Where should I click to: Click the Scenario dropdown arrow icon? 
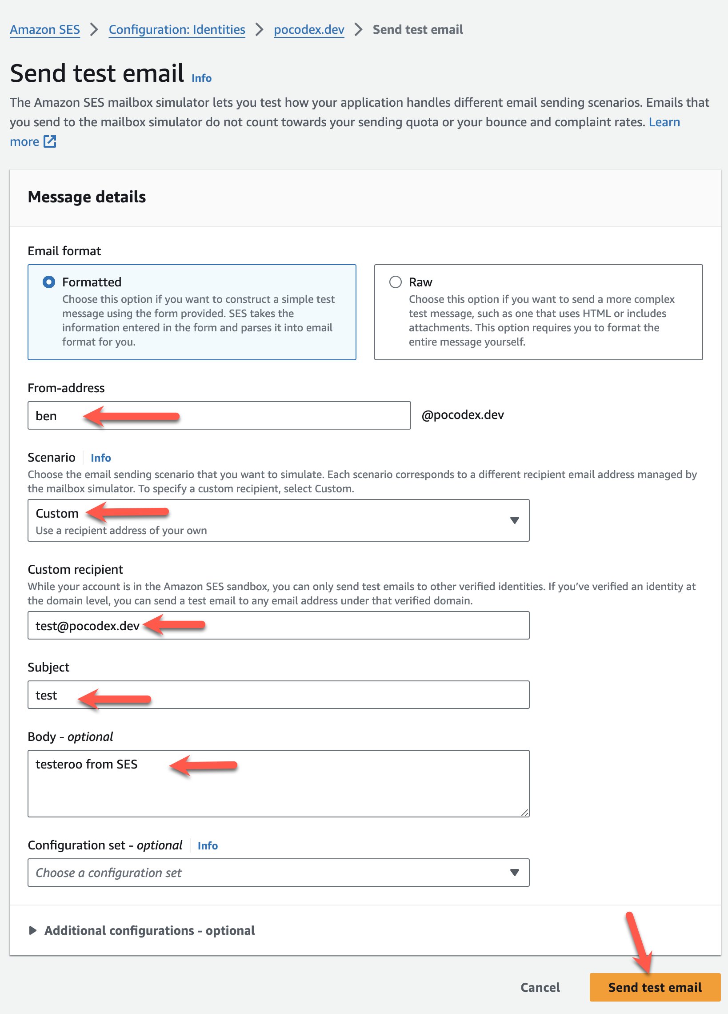click(514, 520)
